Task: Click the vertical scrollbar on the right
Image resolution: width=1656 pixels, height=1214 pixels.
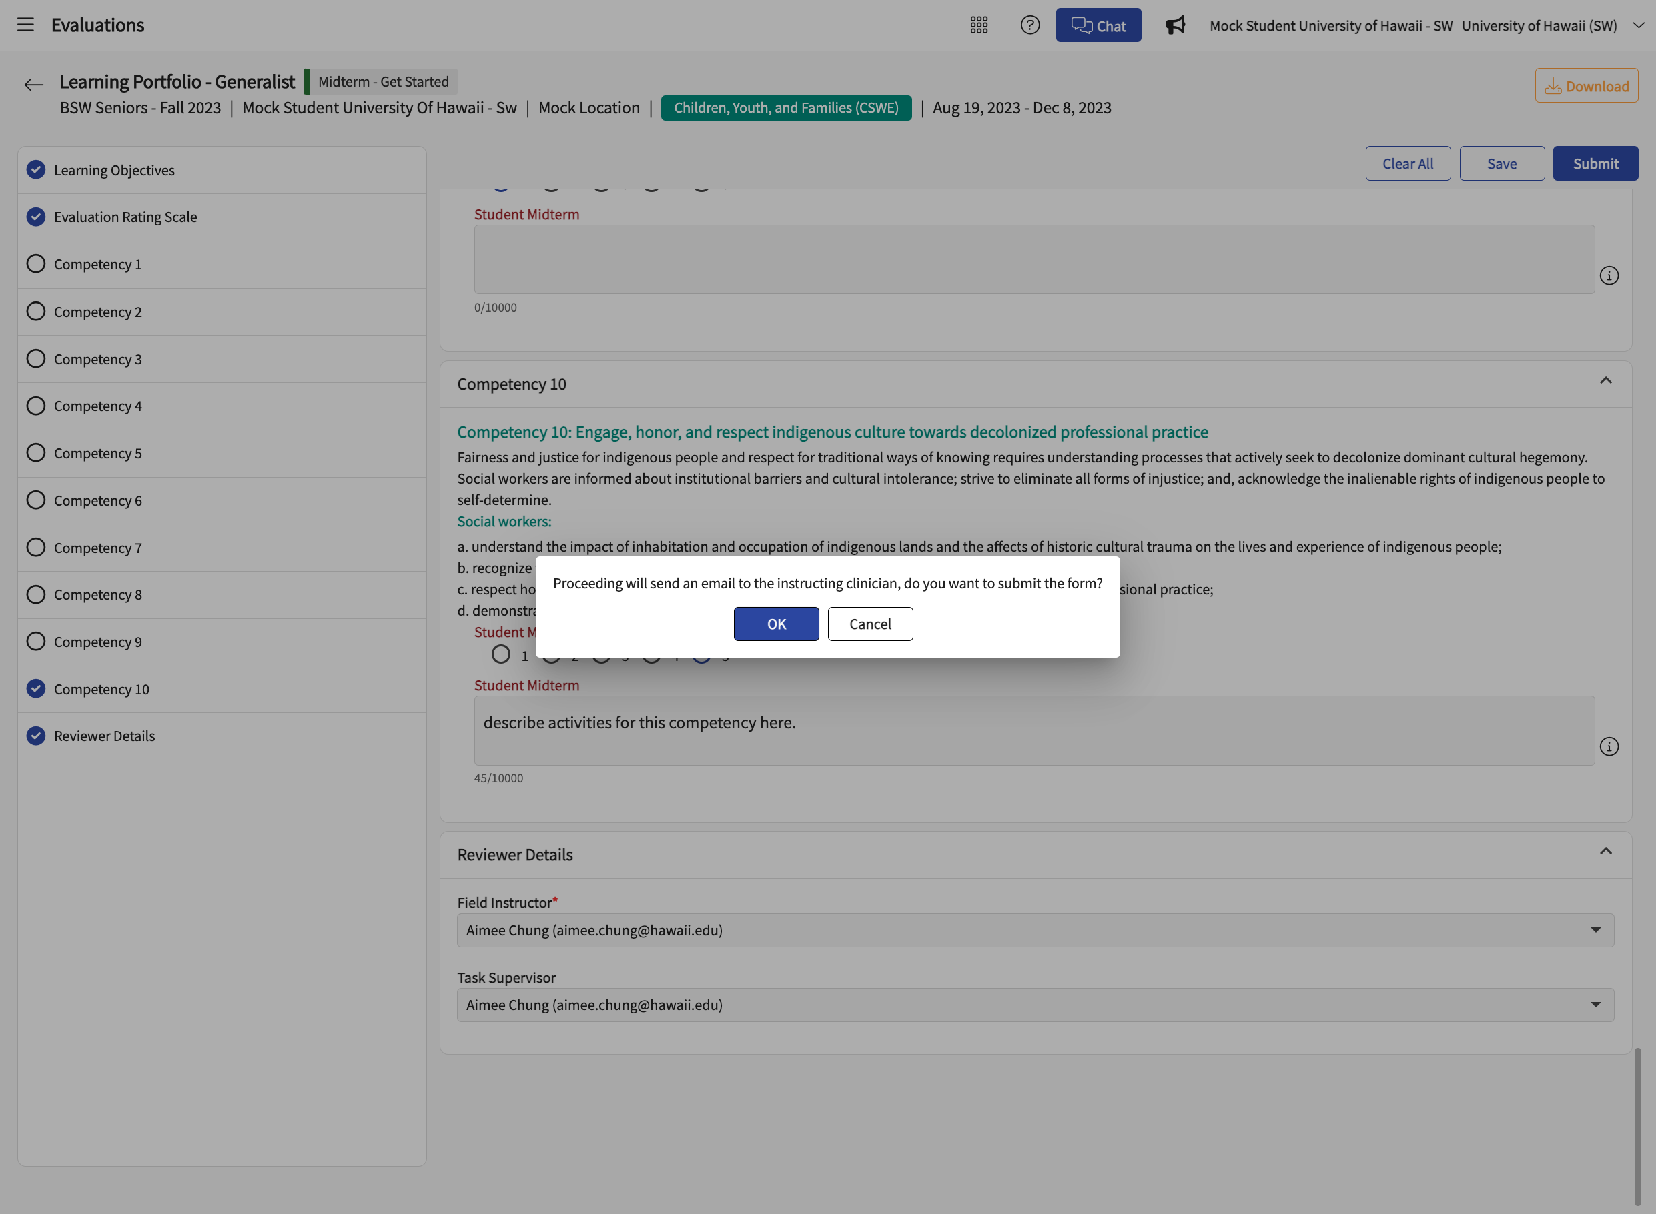Action: 1637,1126
